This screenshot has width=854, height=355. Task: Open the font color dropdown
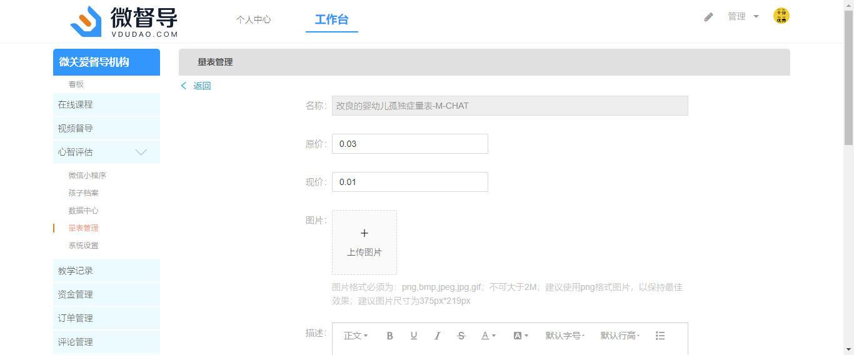pos(488,336)
